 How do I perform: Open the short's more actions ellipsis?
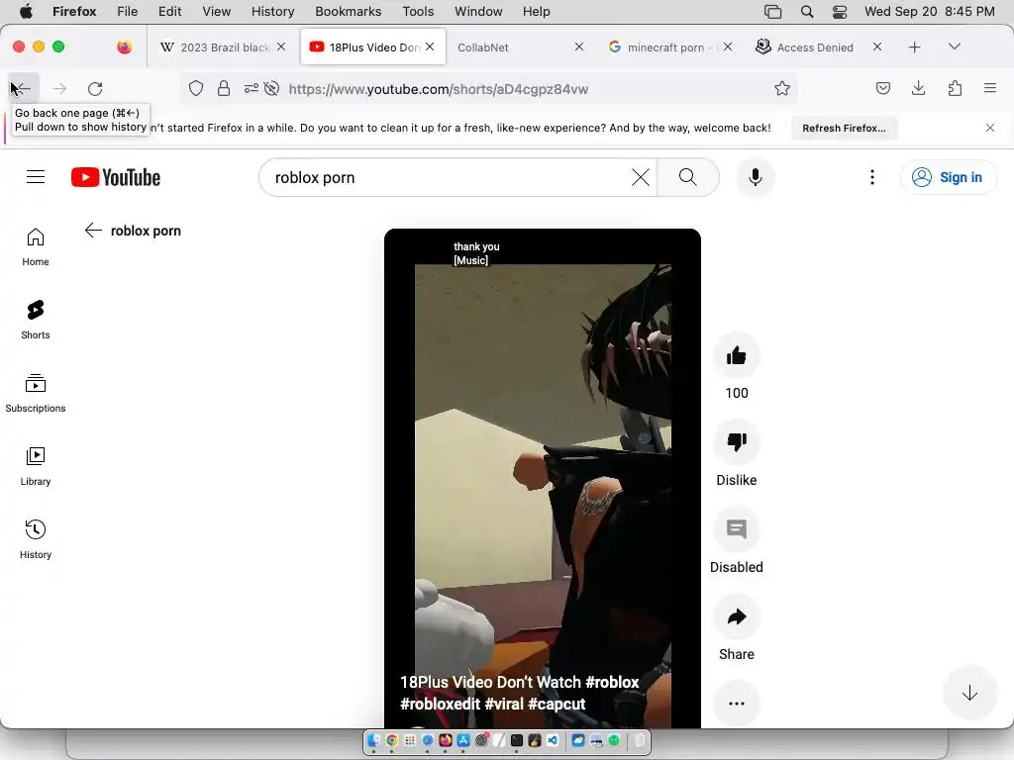click(x=737, y=704)
